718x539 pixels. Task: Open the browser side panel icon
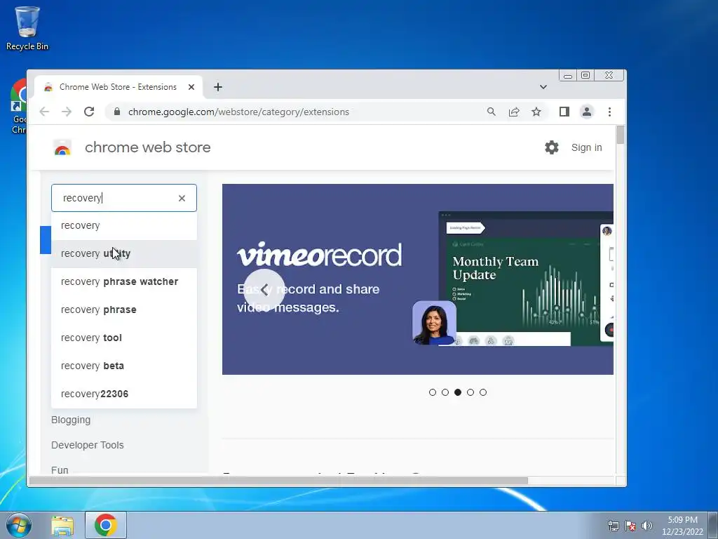point(564,112)
